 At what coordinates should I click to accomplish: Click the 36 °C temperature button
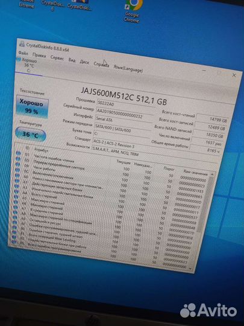(31, 135)
